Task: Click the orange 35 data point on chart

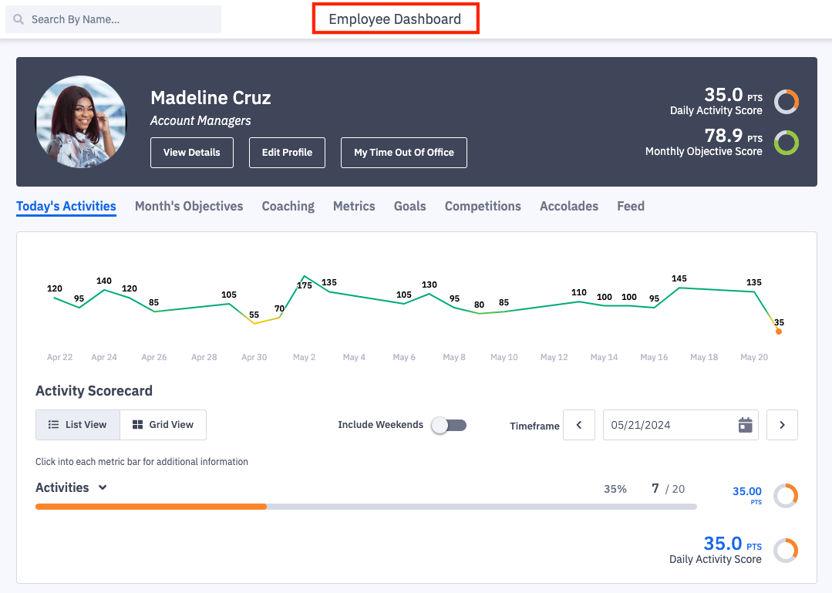Action: pos(779,332)
